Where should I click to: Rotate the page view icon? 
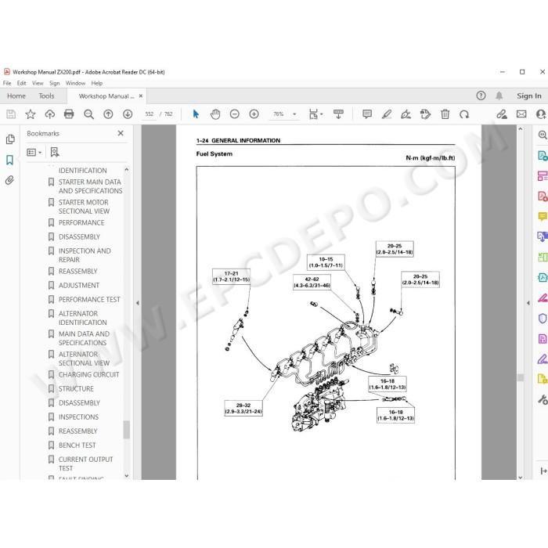[x=464, y=114]
